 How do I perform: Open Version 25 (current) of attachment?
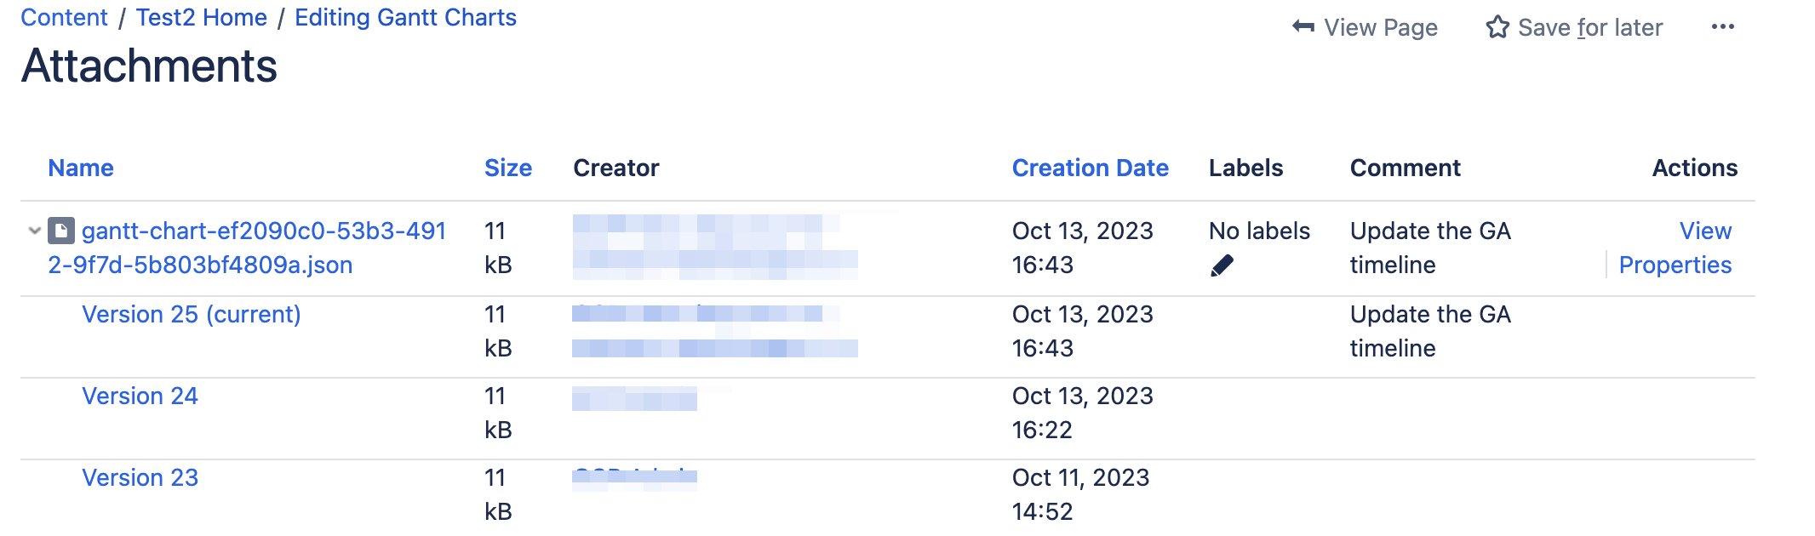pyautogui.click(x=191, y=314)
